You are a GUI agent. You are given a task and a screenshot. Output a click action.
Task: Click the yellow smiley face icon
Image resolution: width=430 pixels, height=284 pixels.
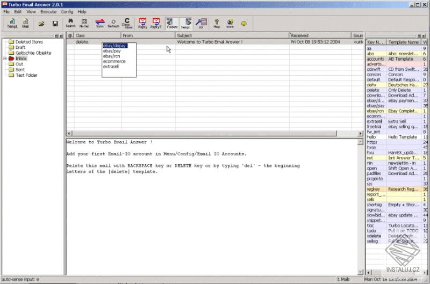(x=244, y=23)
